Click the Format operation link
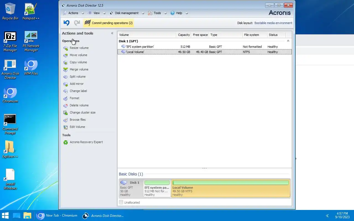Screen dimensions: 354x221 [x=74, y=98]
